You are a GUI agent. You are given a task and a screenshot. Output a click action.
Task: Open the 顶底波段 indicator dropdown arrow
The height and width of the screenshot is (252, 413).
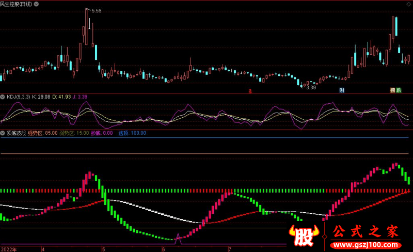(3, 133)
